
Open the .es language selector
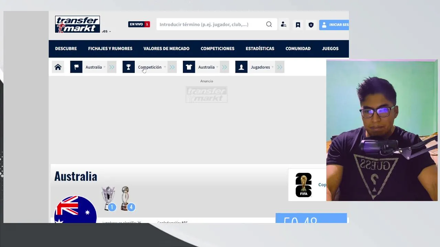click(106, 31)
